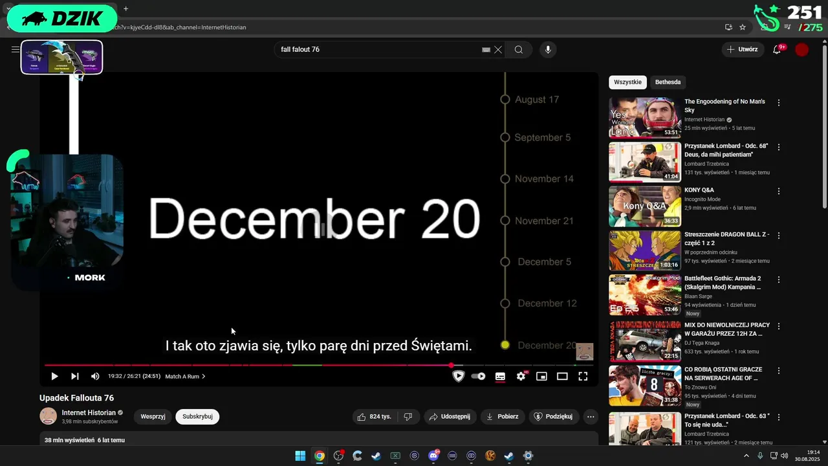Viewport: 828px width, 466px height.
Task: Click the shield play icon in player
Action: tap(459, 376)
